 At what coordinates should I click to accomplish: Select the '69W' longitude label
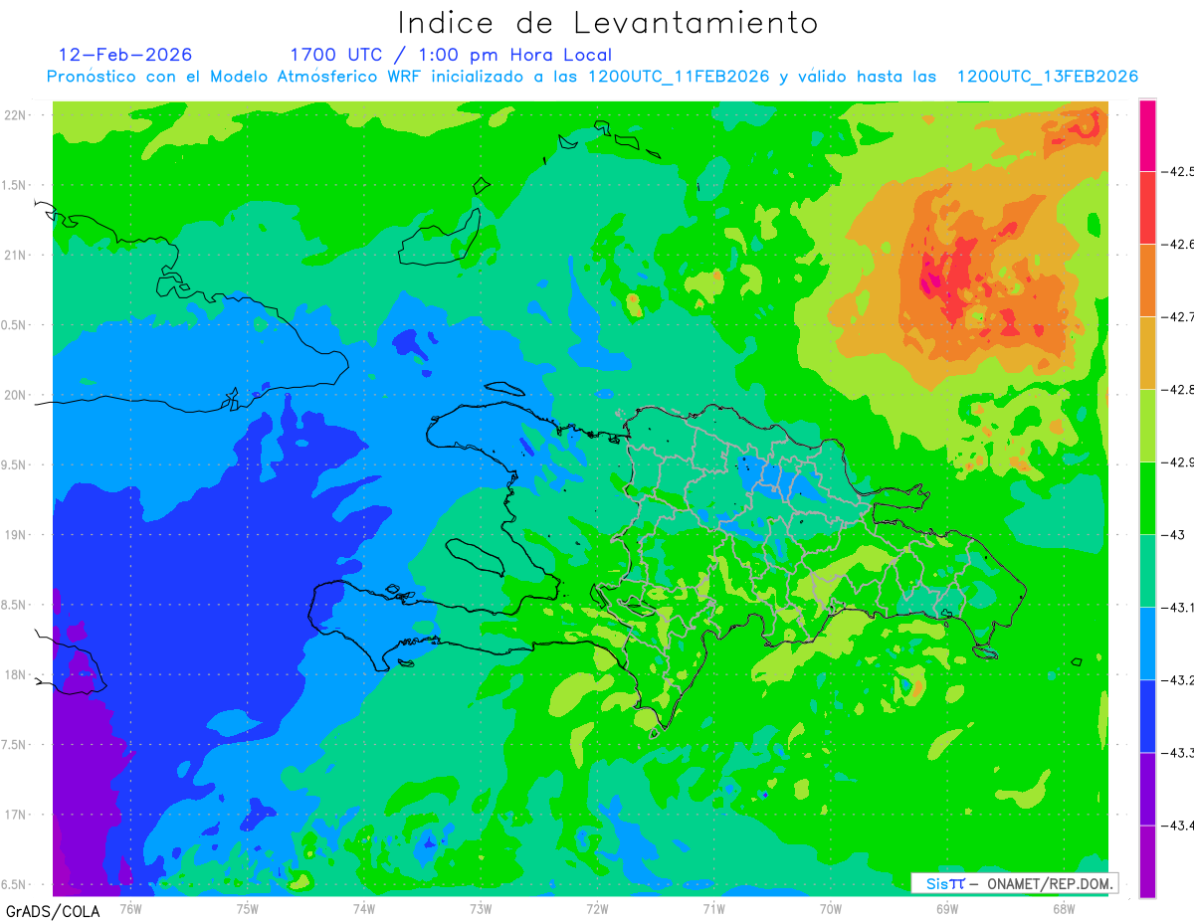(x=946, y=908)
